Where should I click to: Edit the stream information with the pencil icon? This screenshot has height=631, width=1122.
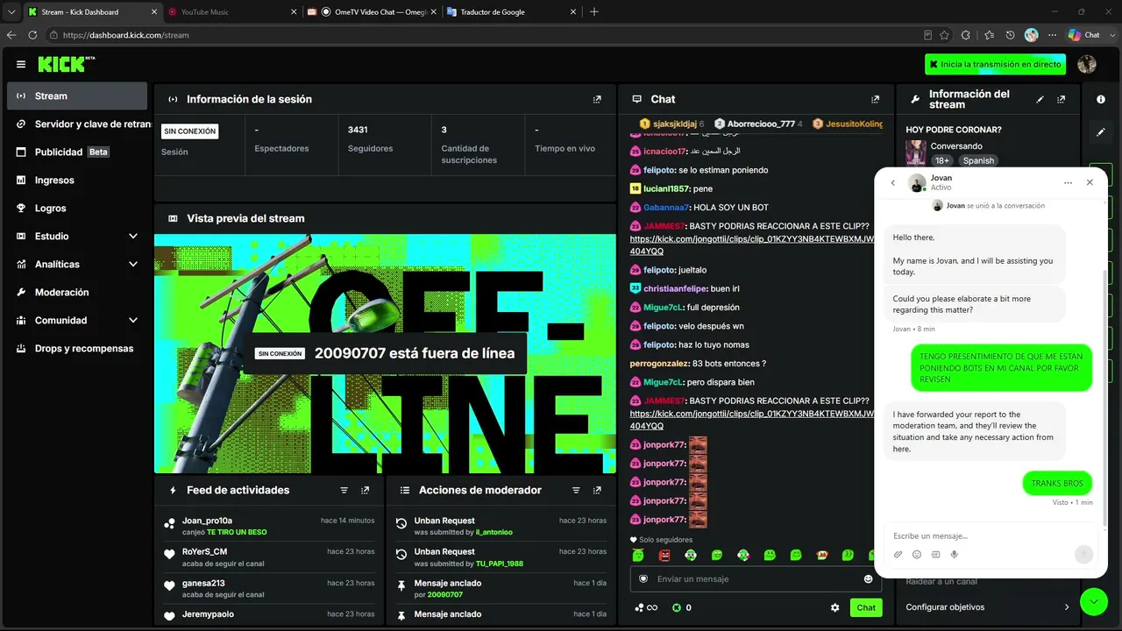click(1040, 99)
